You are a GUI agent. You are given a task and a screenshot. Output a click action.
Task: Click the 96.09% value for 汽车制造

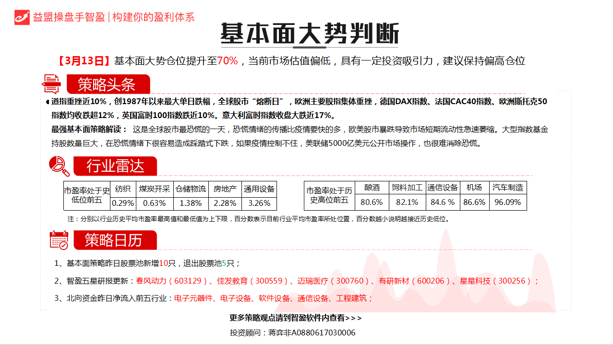pyautogui.click(x=507, y=202)
